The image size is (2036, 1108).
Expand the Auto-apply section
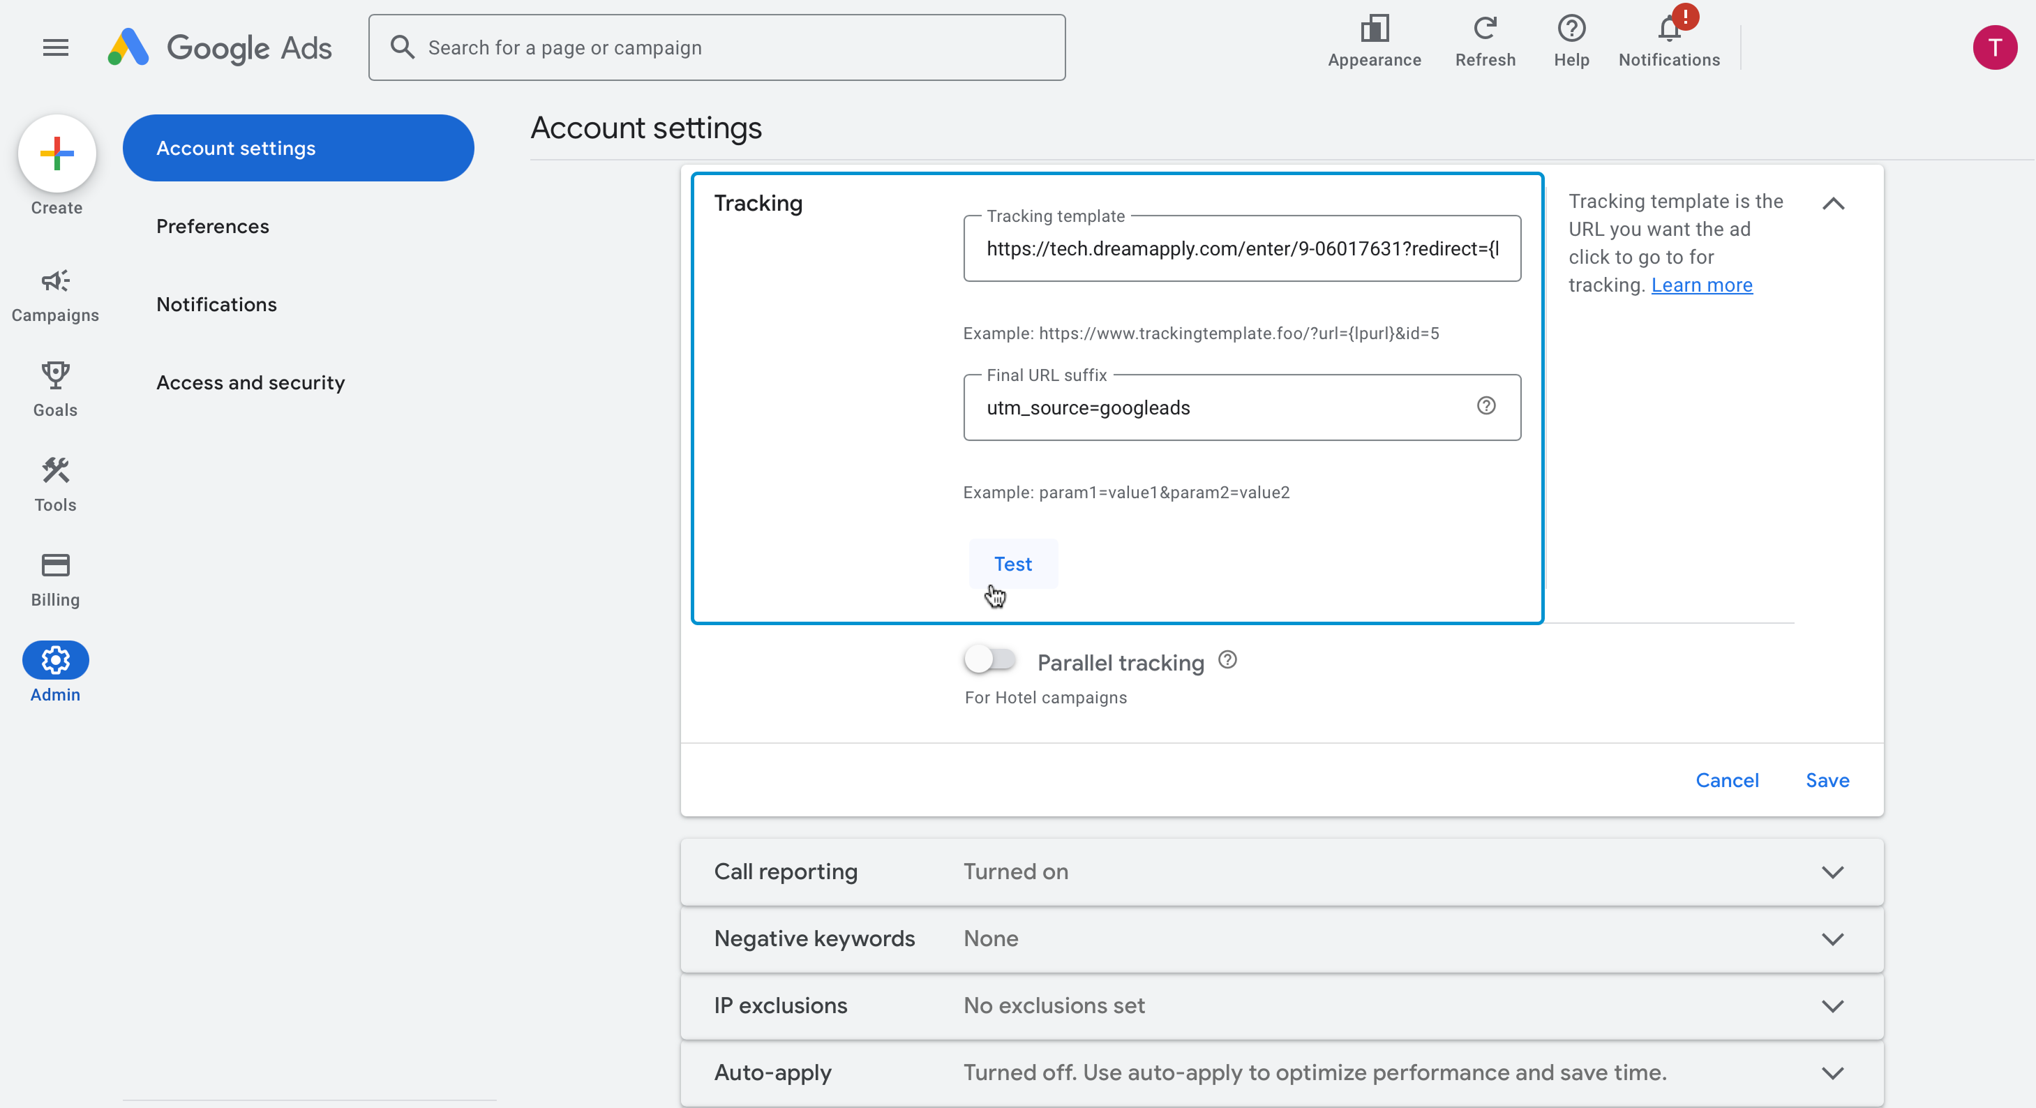click(1833, 1074)
